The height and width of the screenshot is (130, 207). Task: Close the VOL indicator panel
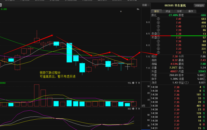click(139, 83)
